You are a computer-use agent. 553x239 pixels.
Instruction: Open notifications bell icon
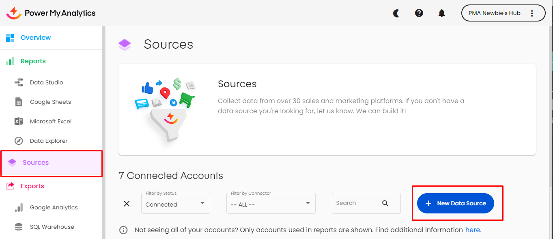click(x=442, y=13)
